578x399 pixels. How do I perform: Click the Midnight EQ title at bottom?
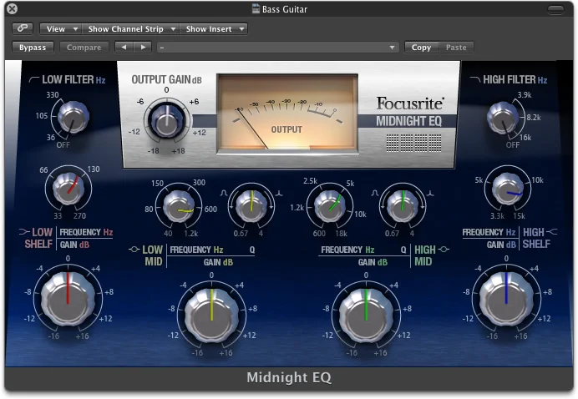coord(289,377)
